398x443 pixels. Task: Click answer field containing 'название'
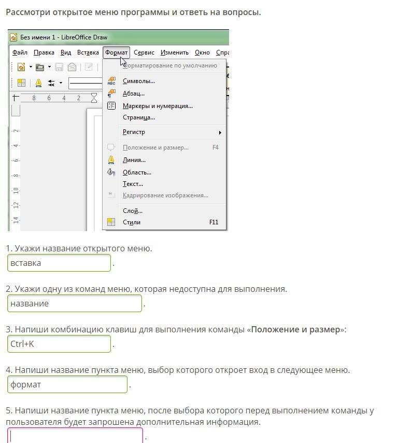coord(75,303)
